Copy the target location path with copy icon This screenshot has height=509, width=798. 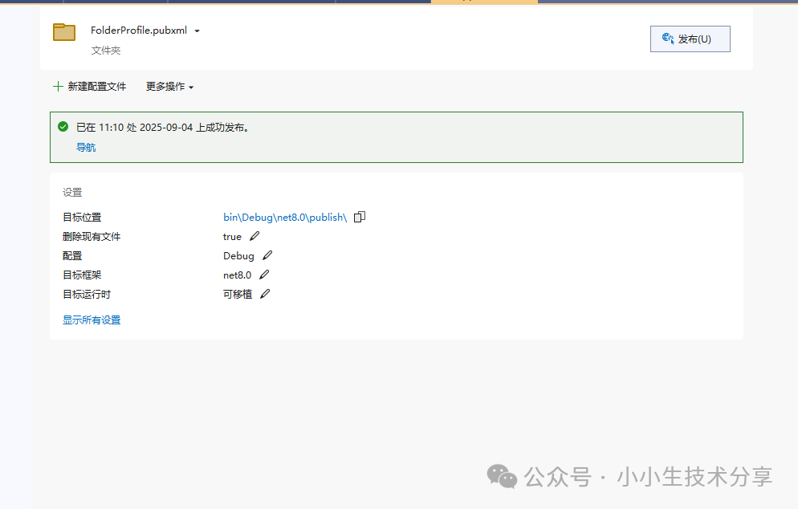pyautogui.click(x=360, y=217)
